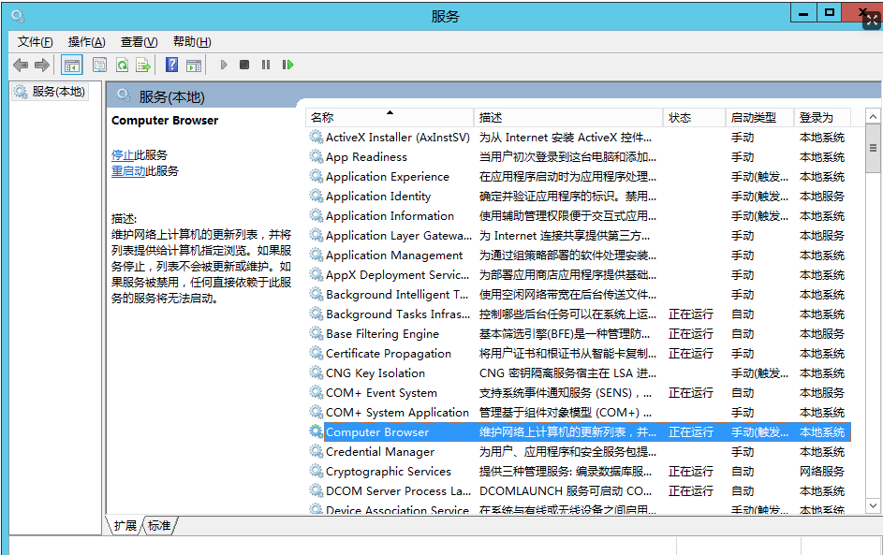
Task: Sort by the 描述 column header
Action: click(568, 117)
